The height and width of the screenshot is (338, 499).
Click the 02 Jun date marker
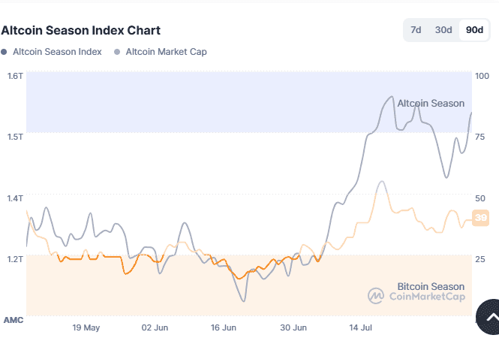155,328
